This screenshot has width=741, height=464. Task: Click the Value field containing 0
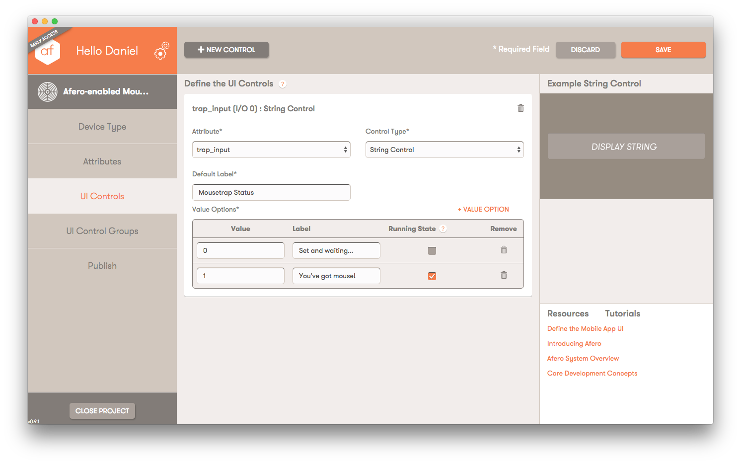[x=240, y=250]
